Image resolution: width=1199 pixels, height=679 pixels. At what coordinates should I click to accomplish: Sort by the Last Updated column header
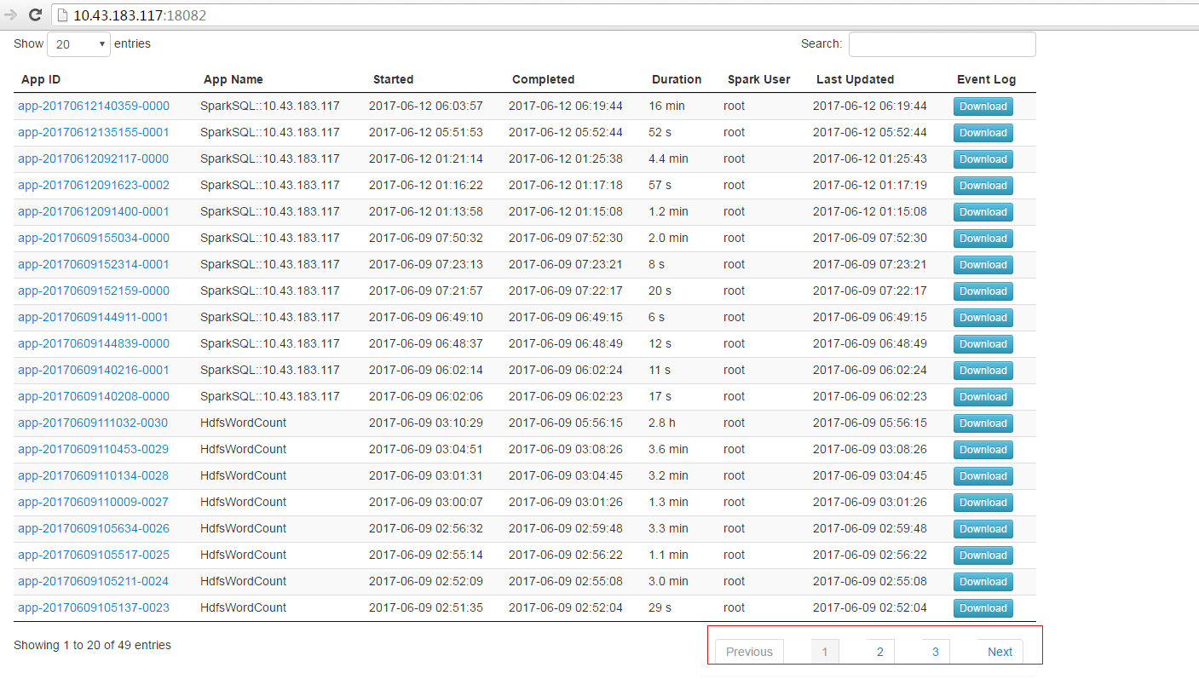coord(855,79)
